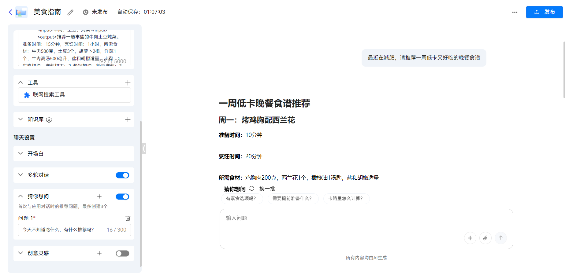Disable the 多轮对话 toggle
The image size is (569, 275).
(x=122, y=175)
